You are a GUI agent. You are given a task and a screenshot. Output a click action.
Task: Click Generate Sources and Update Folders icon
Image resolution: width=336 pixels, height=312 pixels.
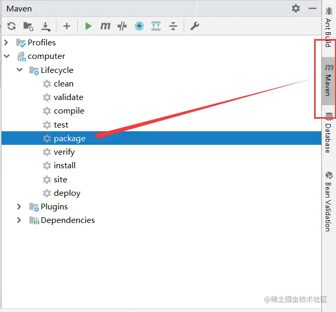click(x=28, y=27)
